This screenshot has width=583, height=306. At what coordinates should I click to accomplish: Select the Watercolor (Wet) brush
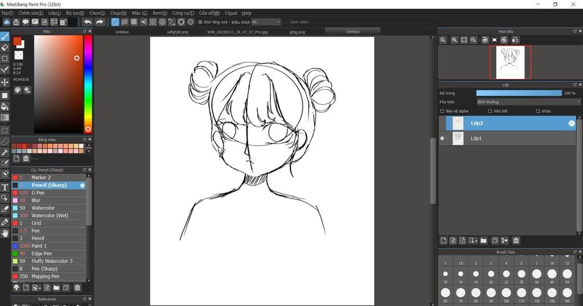(x=49, y=216)
